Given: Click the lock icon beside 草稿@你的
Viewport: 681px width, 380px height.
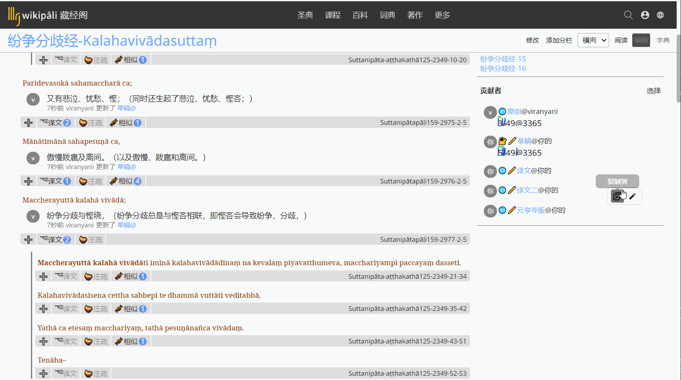Looking at the screenshot, I should tap(502, 141).
